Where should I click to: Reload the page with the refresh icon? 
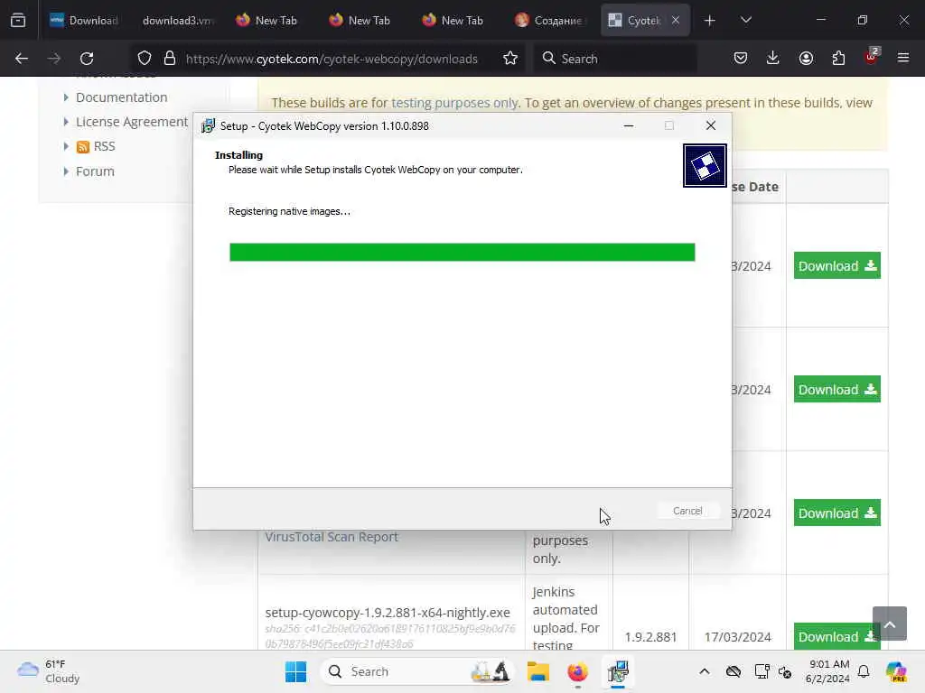(87, 59)
